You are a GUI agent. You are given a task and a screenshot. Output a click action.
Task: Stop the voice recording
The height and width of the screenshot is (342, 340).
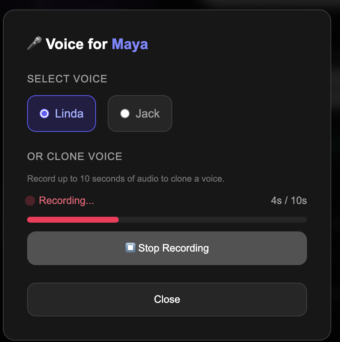[167, 248]
